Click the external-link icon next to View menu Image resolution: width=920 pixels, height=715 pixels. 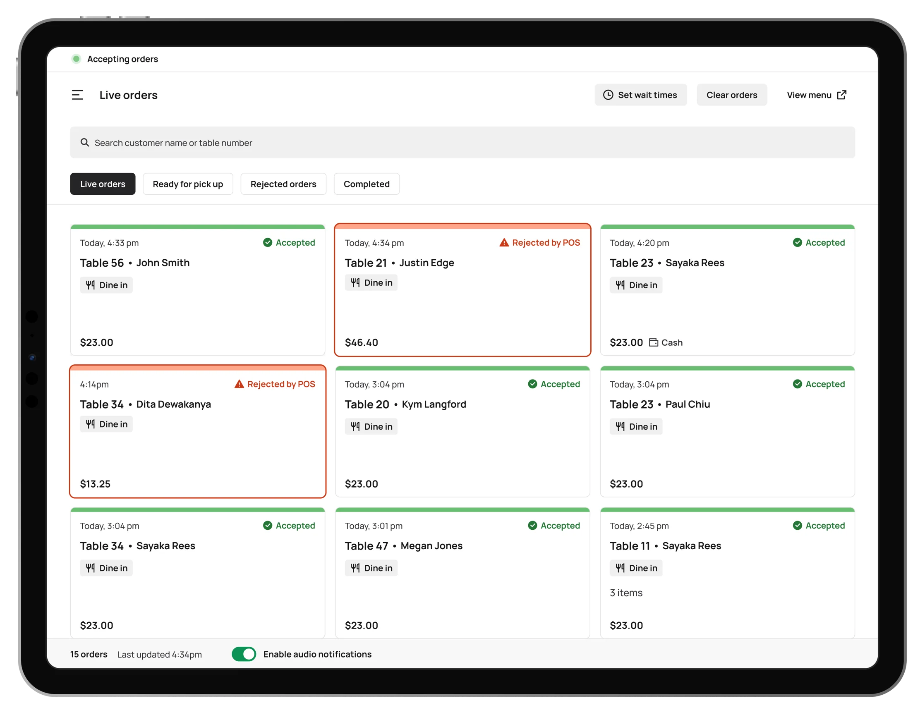(x=842, y=95)
